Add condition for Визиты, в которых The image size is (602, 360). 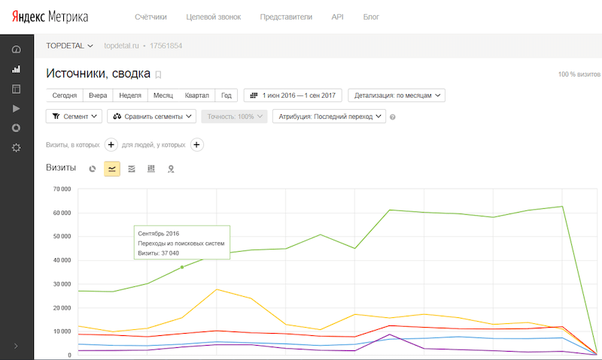point(111,144)
